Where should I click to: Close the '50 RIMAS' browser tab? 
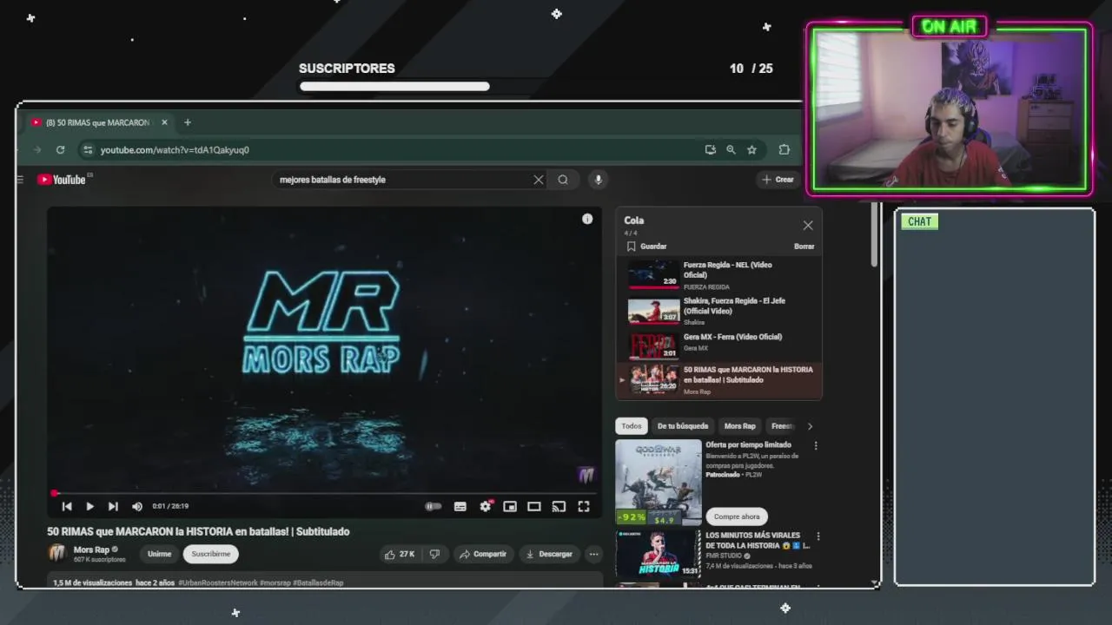point(164,122)
